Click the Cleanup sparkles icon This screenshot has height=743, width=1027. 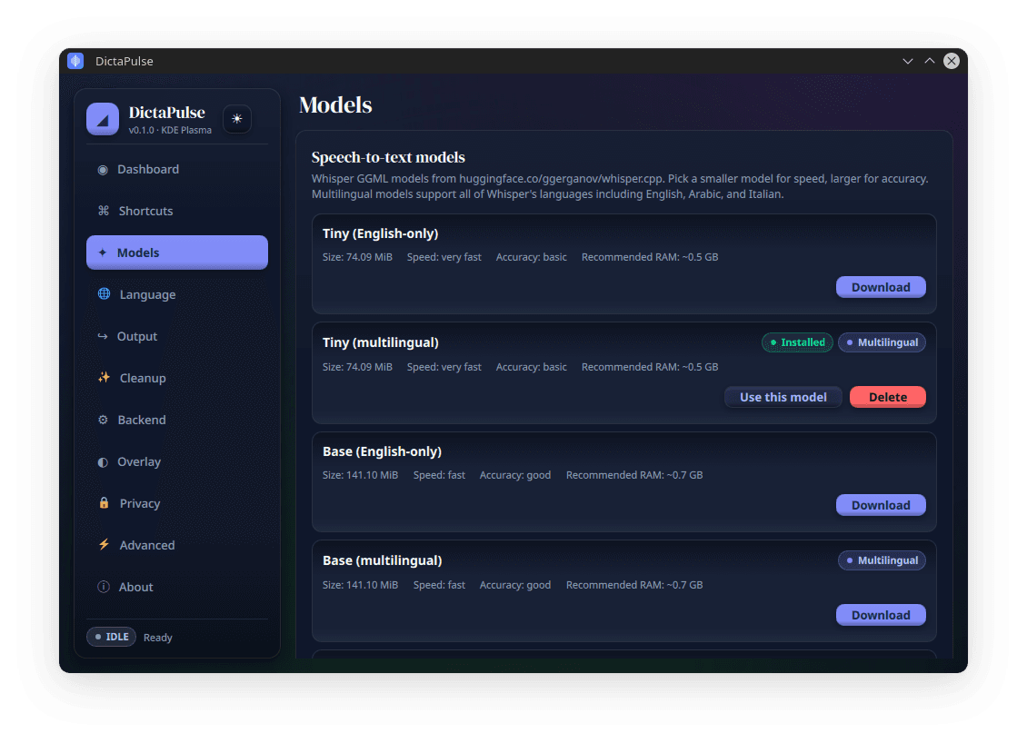point(105,378)
